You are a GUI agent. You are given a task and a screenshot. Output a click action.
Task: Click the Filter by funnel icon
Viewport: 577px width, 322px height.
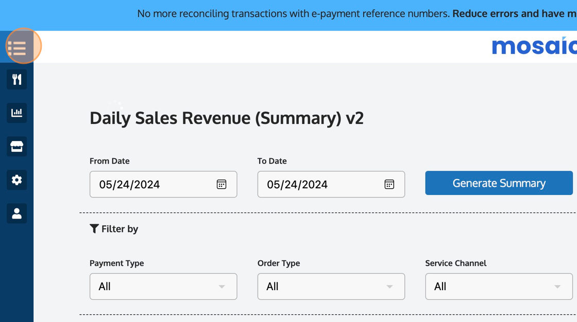[94, 229]
